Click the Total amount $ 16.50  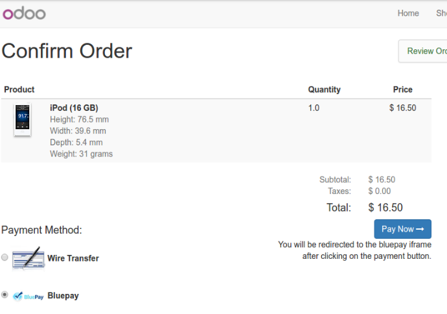[385, 208]
